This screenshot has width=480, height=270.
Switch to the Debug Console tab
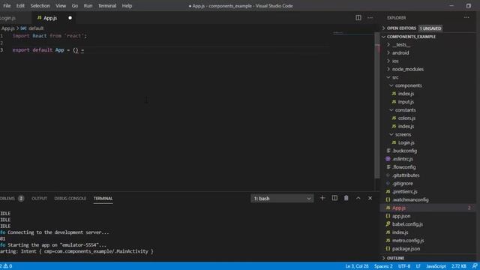click(70, 198)
